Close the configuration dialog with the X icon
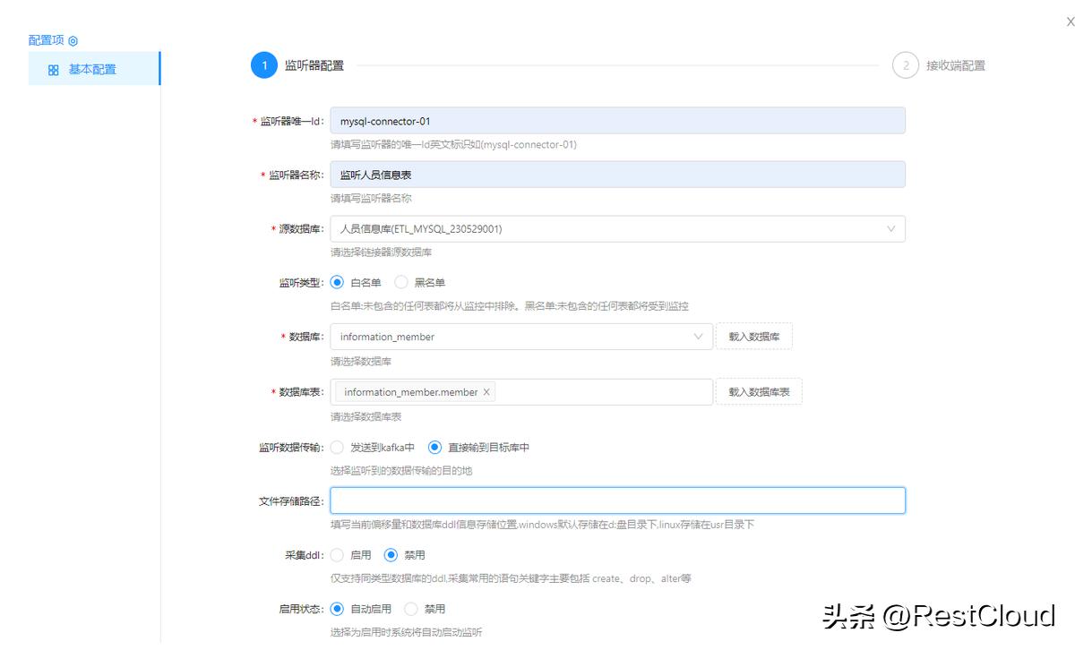This screenshot has width=1075, height=650. (1069, 20)
